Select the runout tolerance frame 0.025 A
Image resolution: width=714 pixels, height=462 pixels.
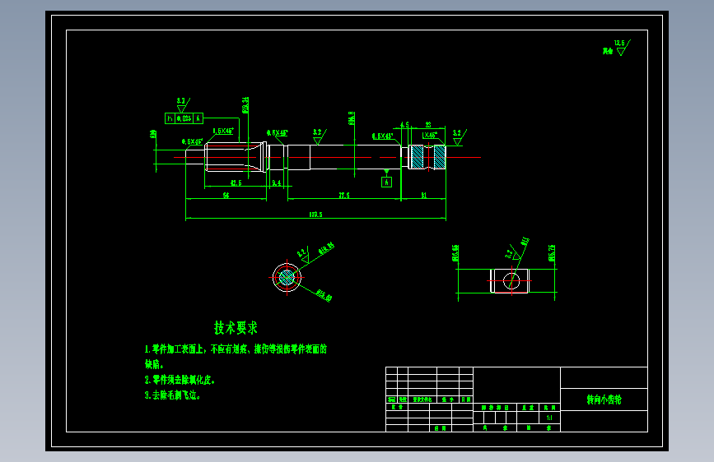pos(184,118)
